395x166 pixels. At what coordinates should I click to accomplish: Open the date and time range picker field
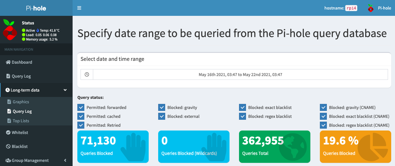click(240, 74)
